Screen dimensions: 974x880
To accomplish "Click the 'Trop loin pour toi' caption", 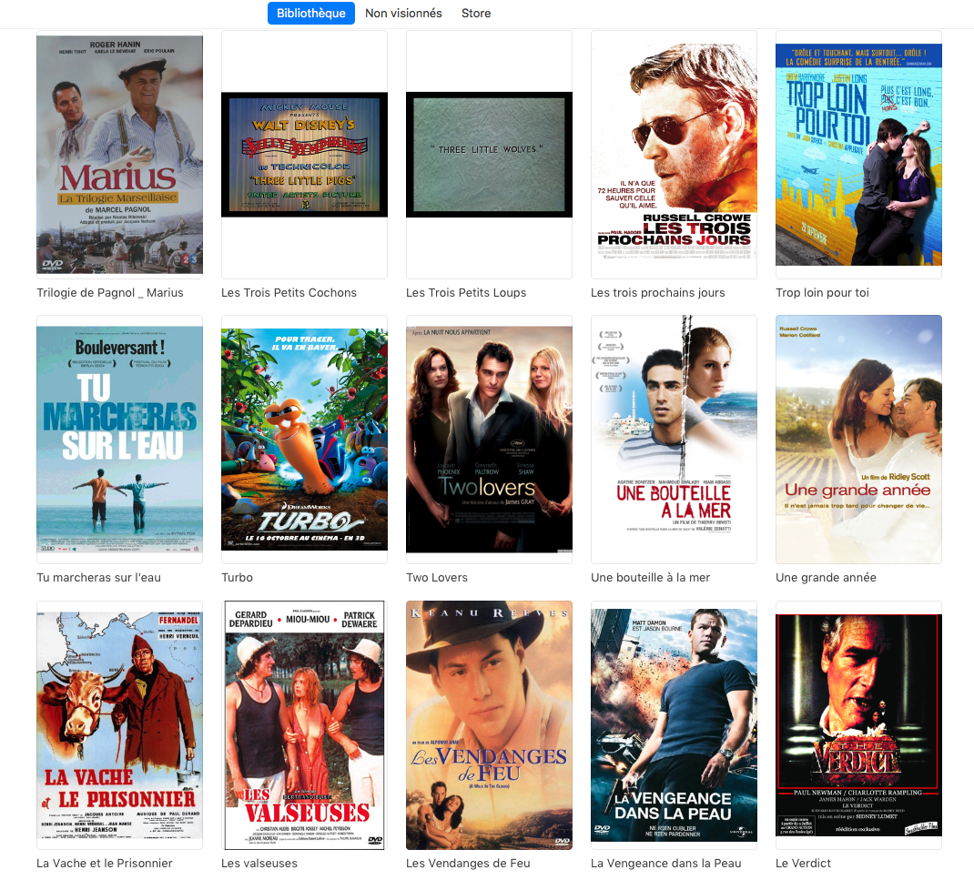I will click(822, 292).
